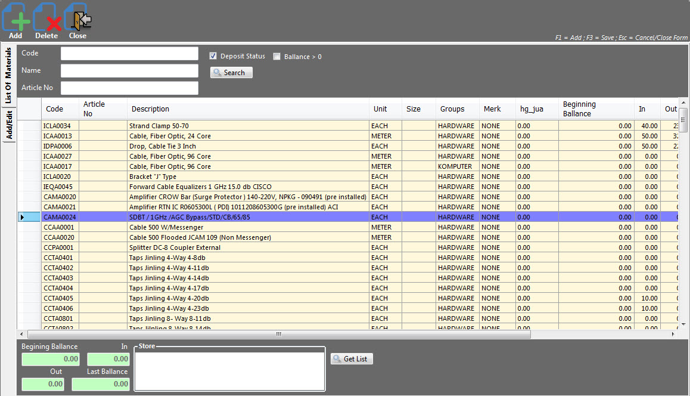The width and height of the screenshot is (690, 396).
Task: Switch to the Add/Edit vertical tab
Action: point(9,124)
